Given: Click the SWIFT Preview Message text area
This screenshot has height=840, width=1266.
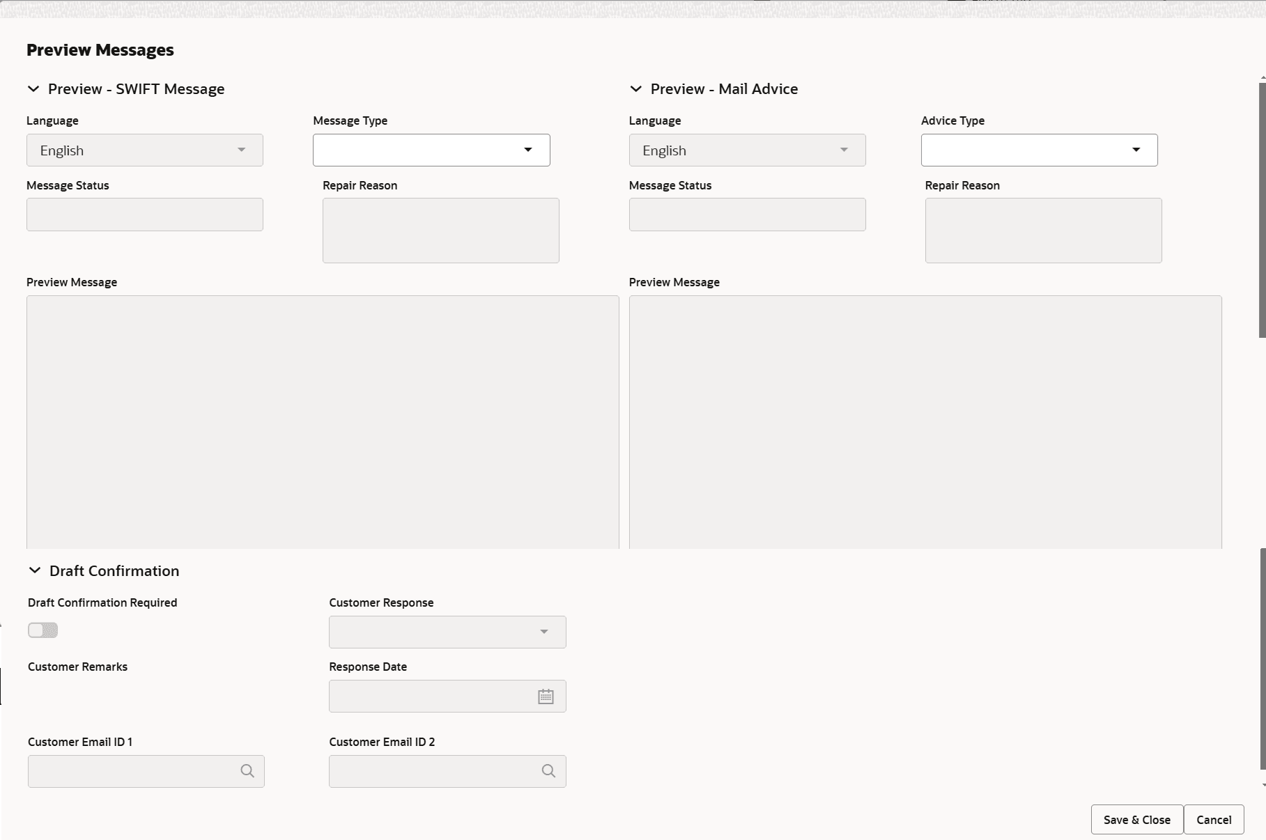Looking at the screenshot, I should point(323,422).
